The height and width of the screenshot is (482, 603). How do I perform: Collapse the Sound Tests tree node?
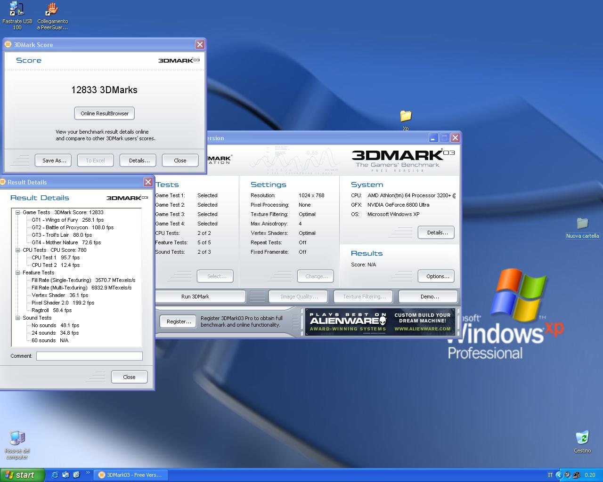[x=17, y=318]
